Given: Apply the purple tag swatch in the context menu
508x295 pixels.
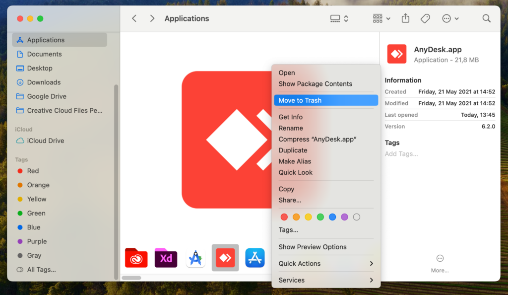Looking at the screenshot, I should coord(344,217).
